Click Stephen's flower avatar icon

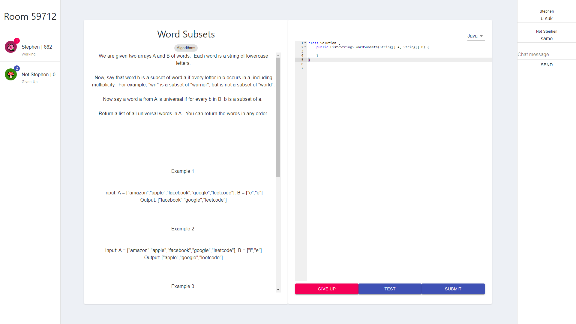(x=11, y=47)
